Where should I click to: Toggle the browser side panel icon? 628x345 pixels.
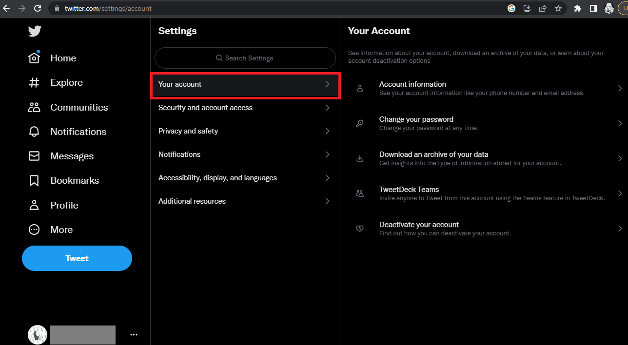(593, 8)
